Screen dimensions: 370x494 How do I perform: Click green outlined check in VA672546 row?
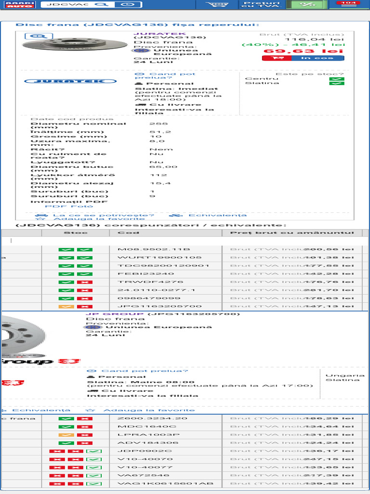(94, 476)
